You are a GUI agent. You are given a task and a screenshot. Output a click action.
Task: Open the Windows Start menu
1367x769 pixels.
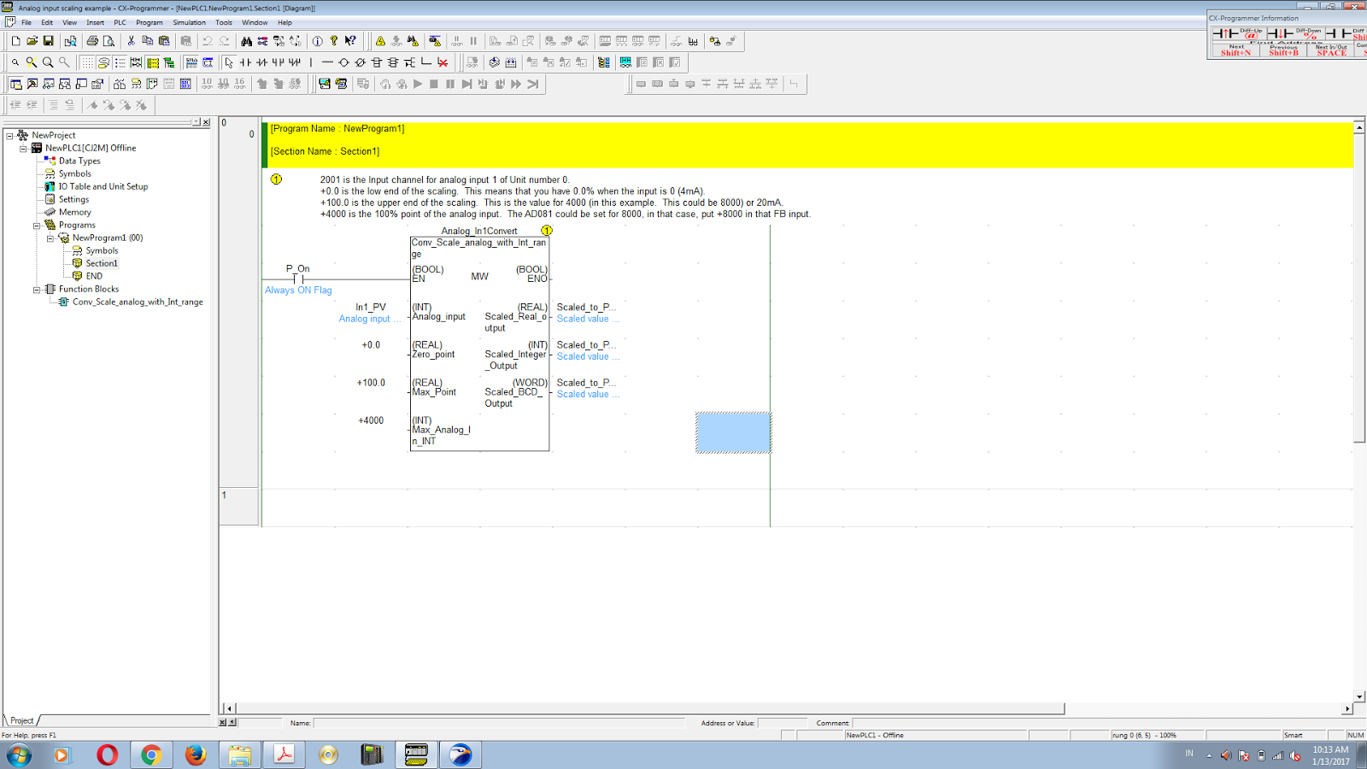(x=18, y=755)
